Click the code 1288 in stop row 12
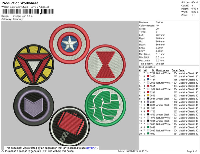The height and width of the screenshot is (154, 200). pyautogui.click(x=175, y=108)
